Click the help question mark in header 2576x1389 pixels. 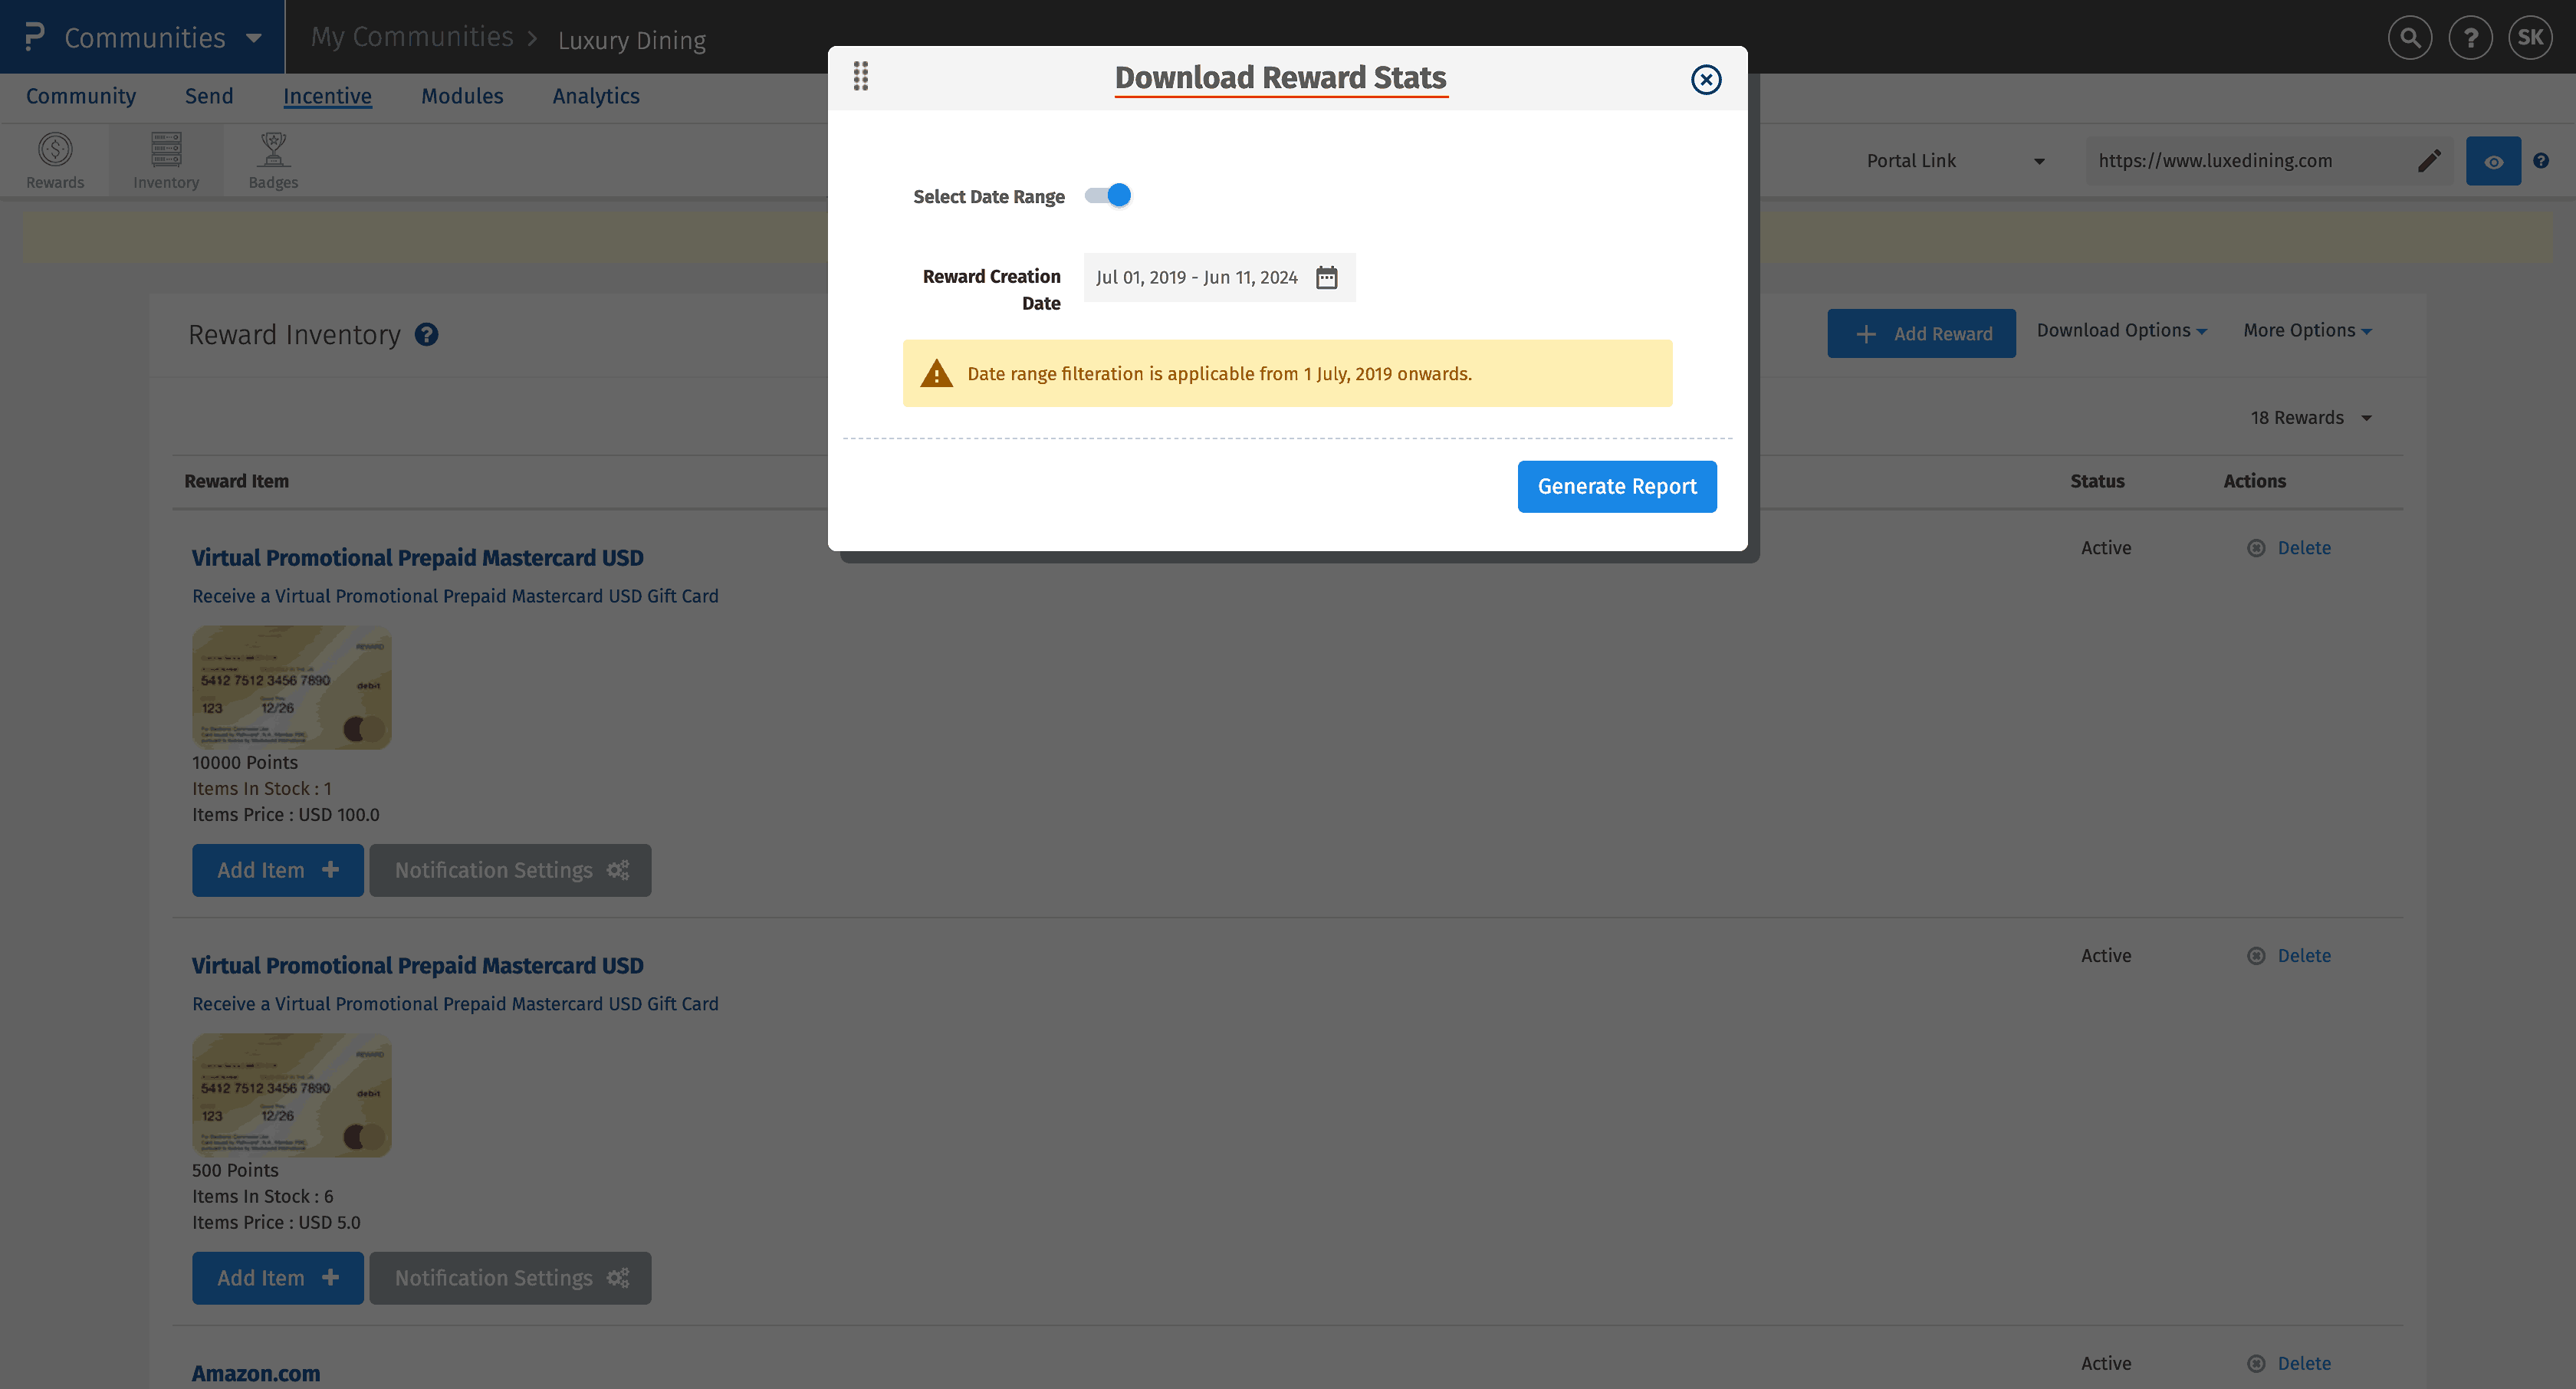pos(2470,38)
